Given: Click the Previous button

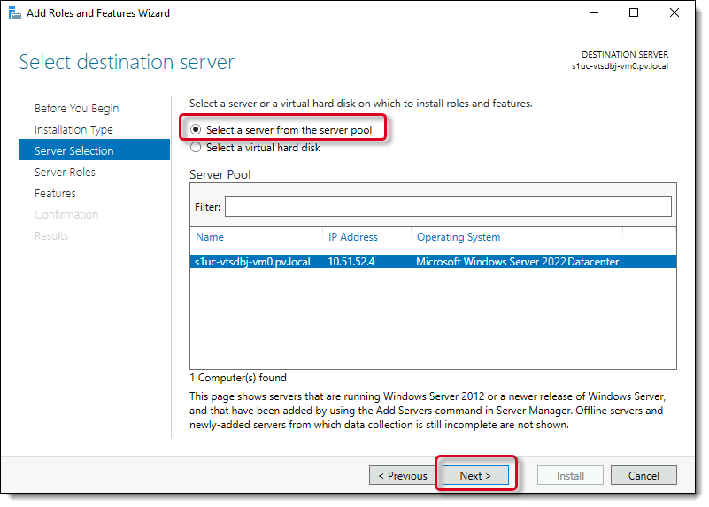Looking at the screenshot, I should click(402, 476).
